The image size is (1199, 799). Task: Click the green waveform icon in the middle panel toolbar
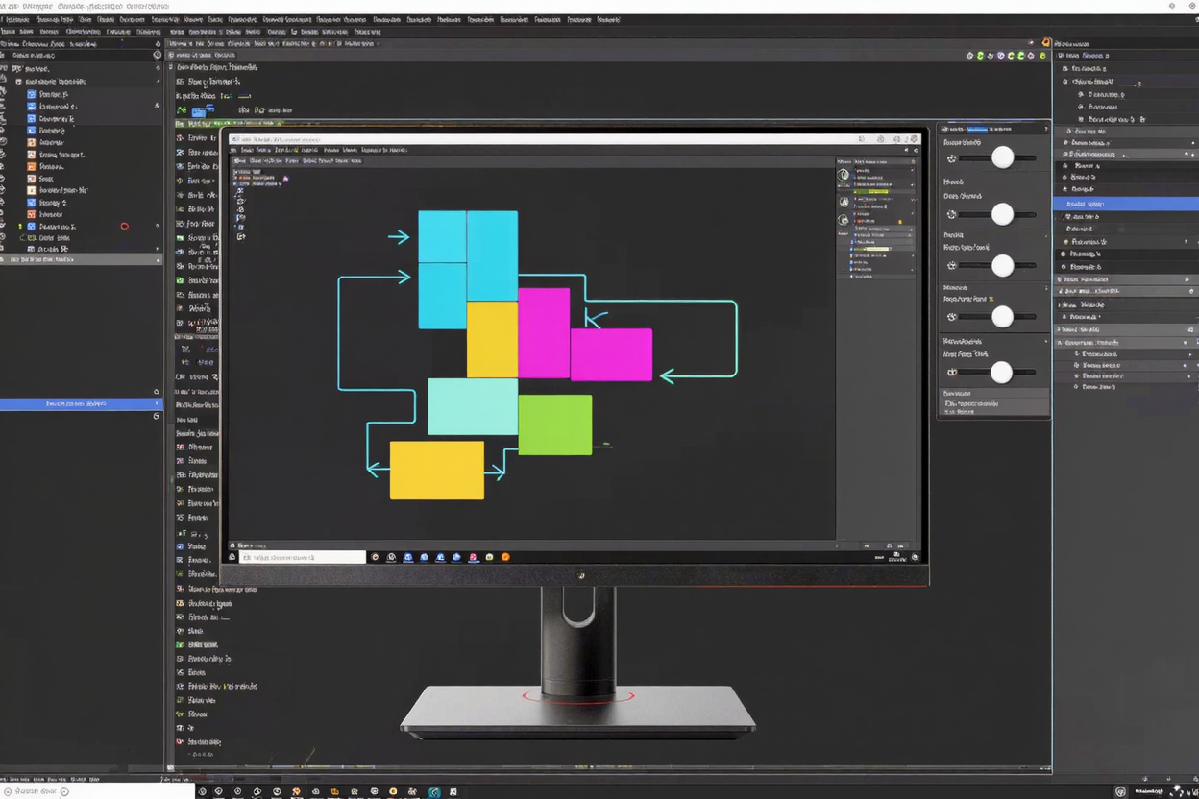click(182, 110)
